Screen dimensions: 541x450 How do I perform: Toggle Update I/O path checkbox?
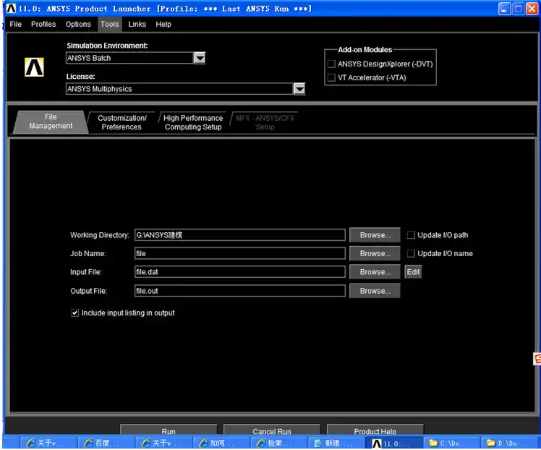[x=411, y=235]
